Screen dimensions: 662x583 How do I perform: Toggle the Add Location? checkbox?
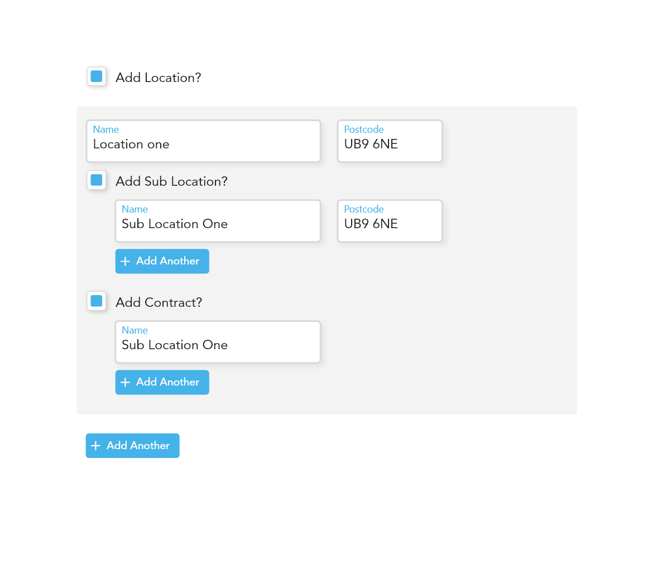click(97, 76)
